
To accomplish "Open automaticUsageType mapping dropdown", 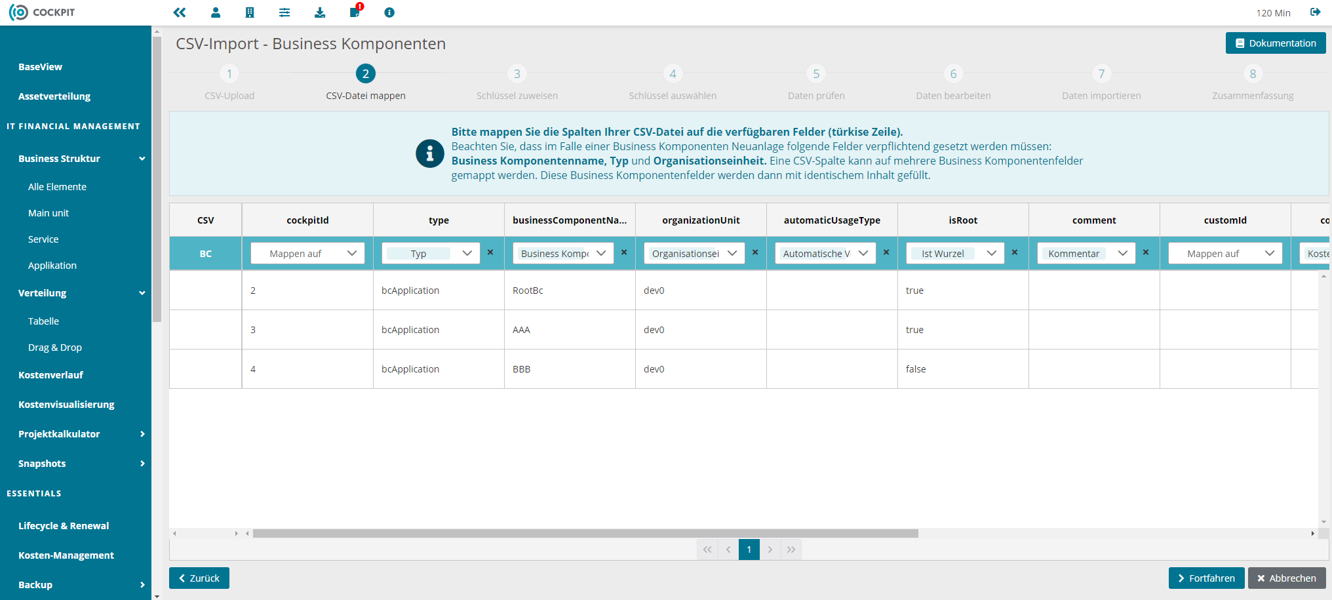I will 825,253.
